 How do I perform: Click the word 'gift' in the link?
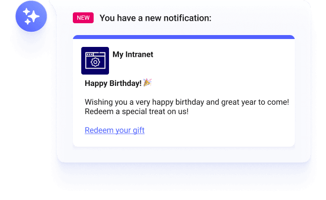pyautogui.click(x=139, y=130)
